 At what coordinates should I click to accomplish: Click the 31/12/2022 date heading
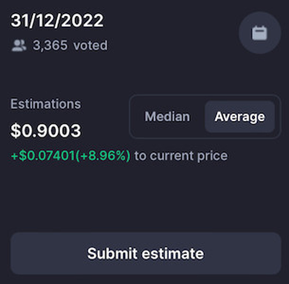pyautogui.click(x=57, y=20)
